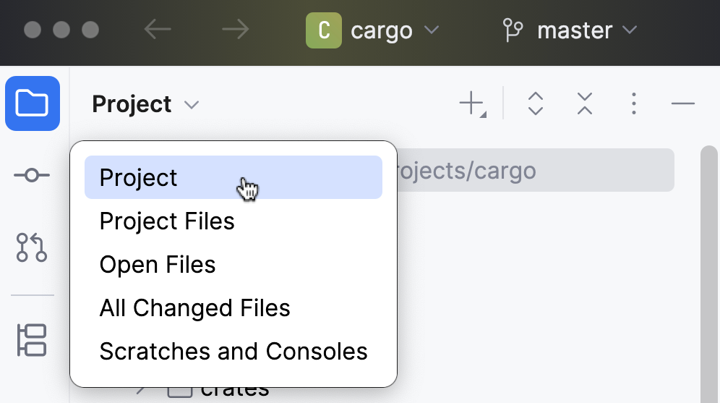Navigate forward using the right arrow

point(235,30)
